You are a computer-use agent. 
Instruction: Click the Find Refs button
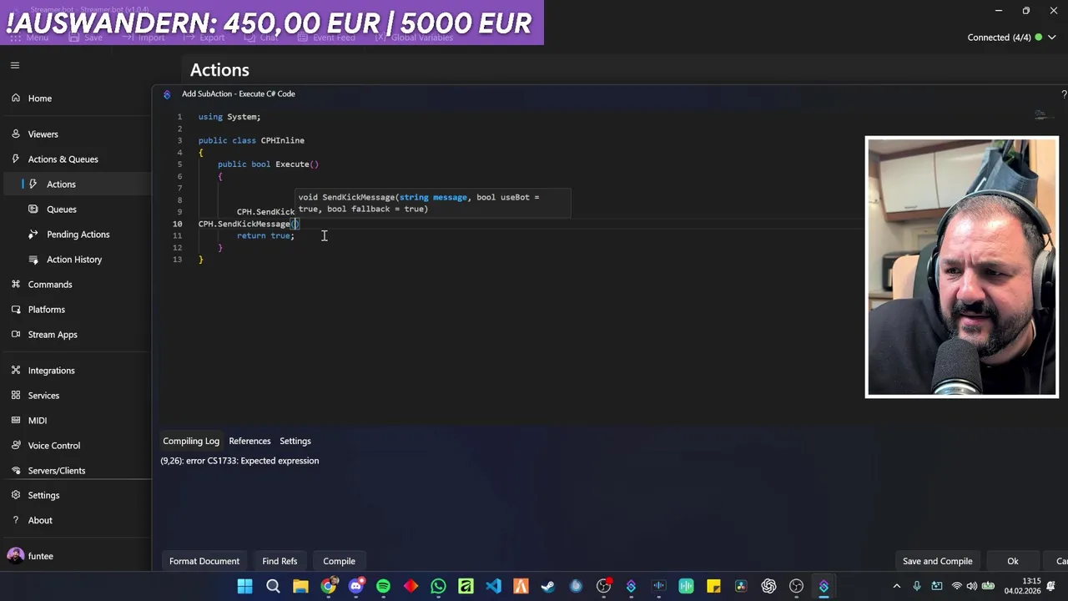pyautogui.click(x=280, y=561)
